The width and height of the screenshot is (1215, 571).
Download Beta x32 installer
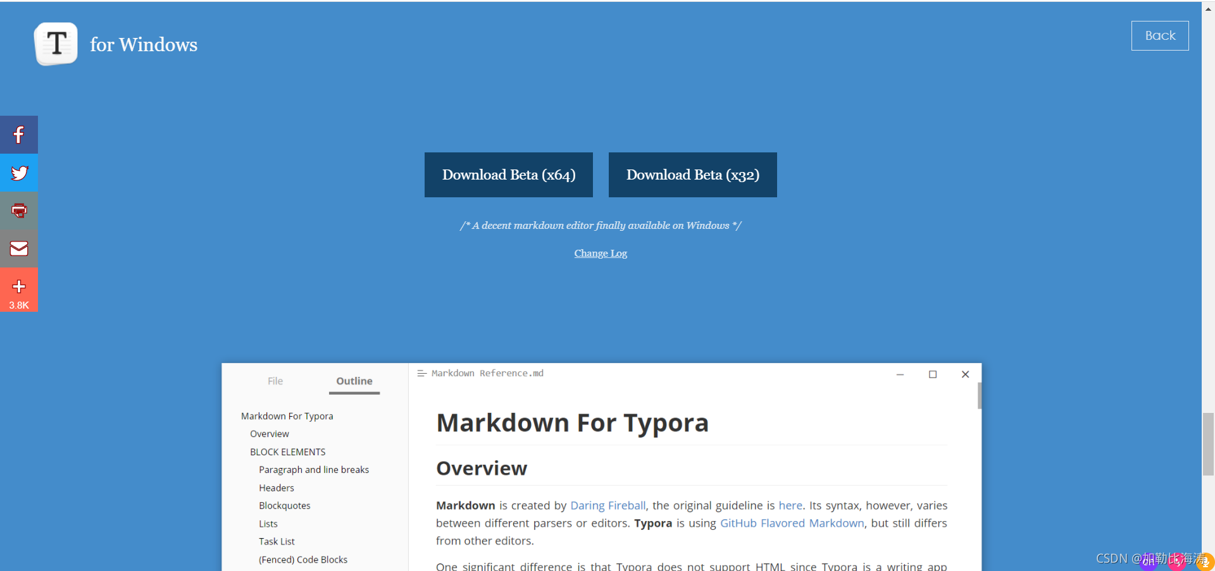tap(693, 175)
